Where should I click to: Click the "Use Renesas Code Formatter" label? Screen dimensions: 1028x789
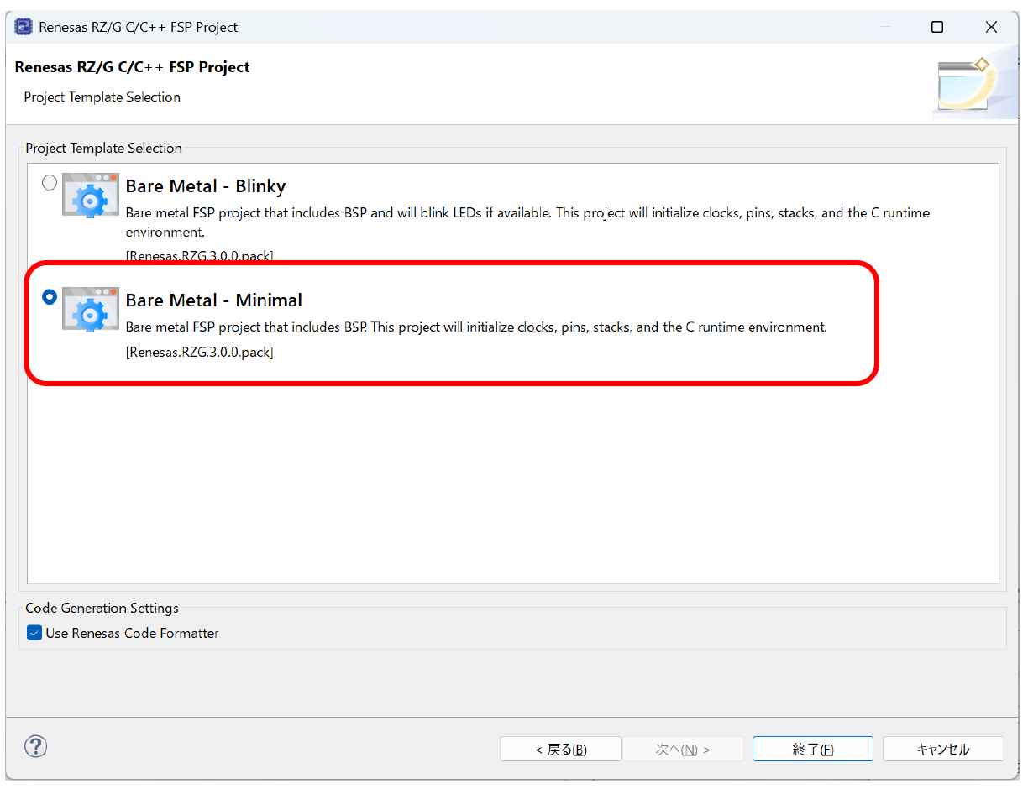132,634
